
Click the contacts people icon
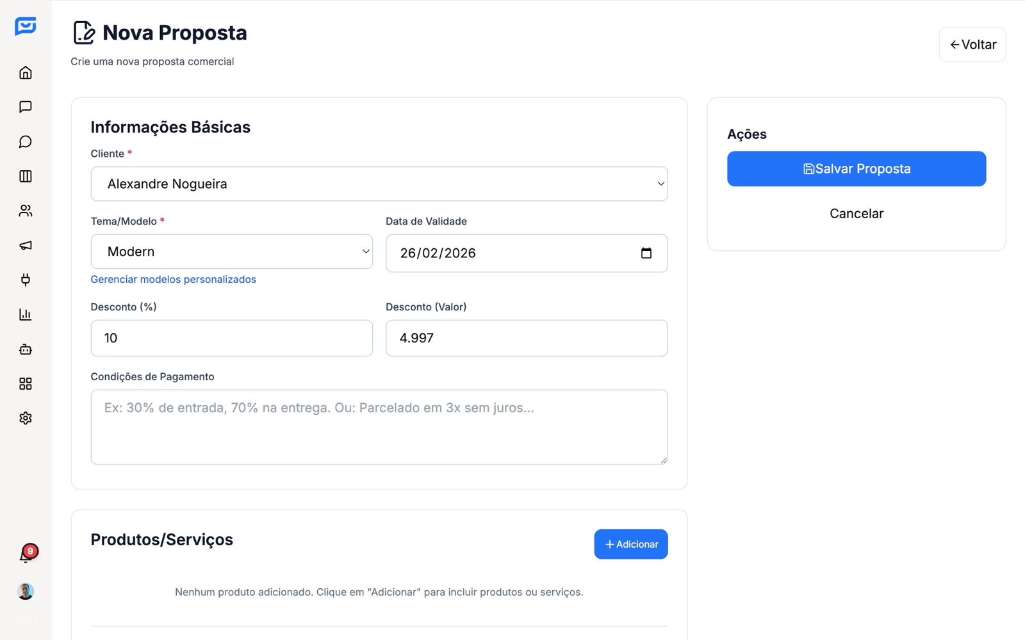click(26, 211)
